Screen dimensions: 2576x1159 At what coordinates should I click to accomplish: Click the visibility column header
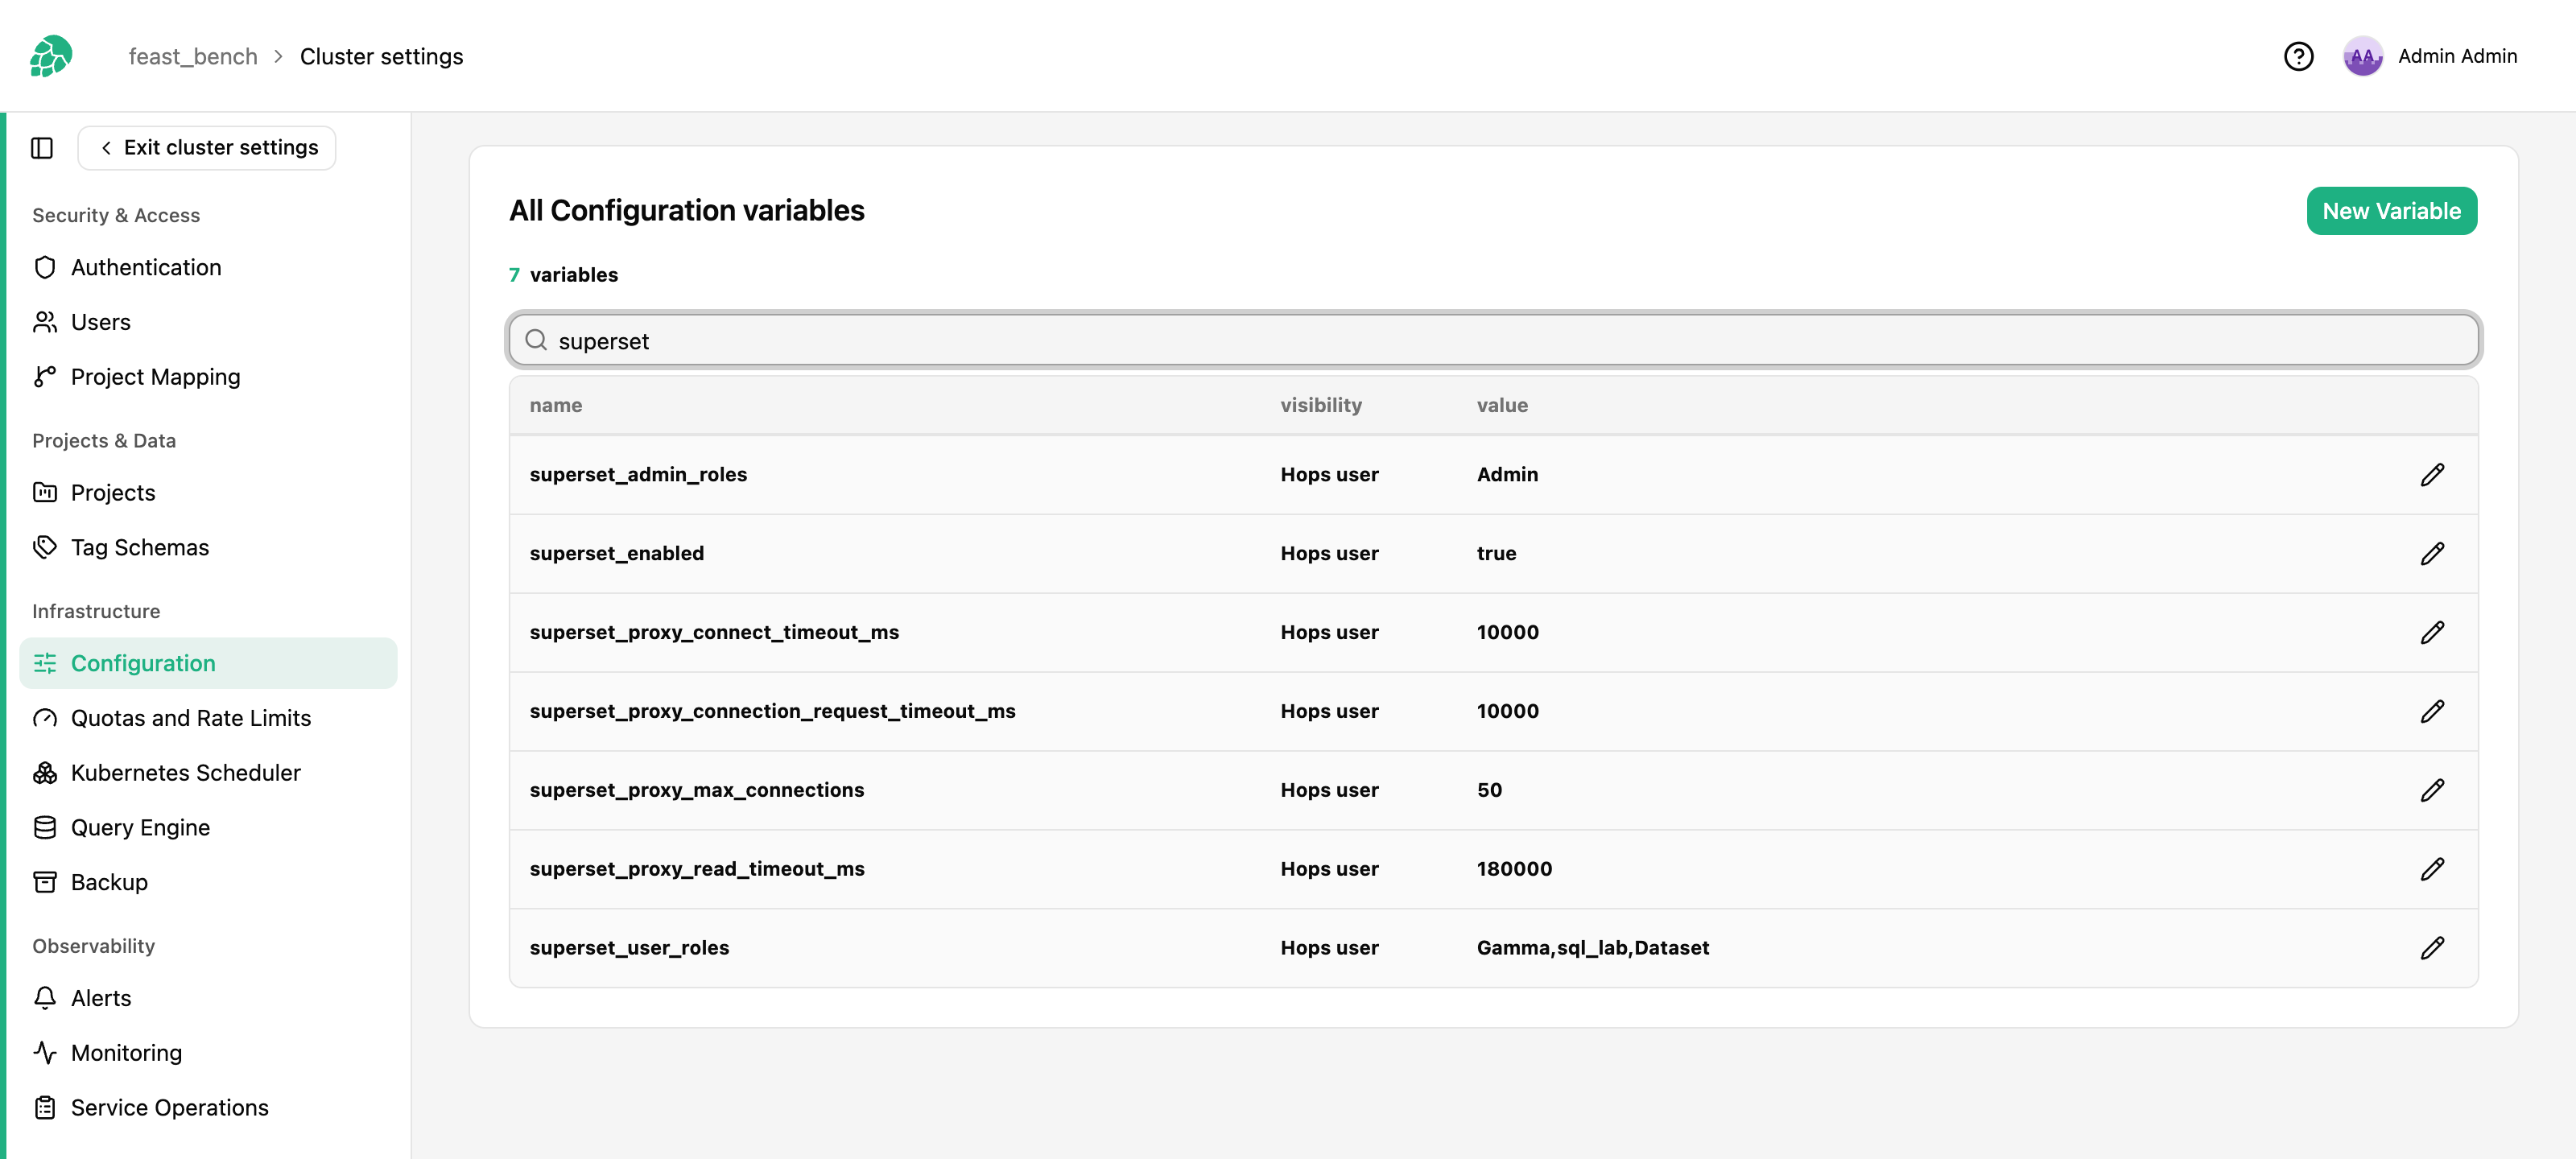point(1321,406)
